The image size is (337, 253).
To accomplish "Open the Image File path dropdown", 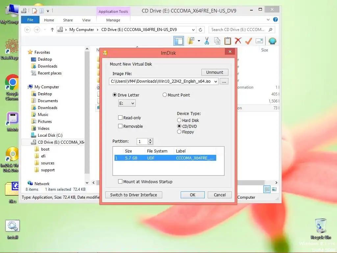I will (216, 82).
